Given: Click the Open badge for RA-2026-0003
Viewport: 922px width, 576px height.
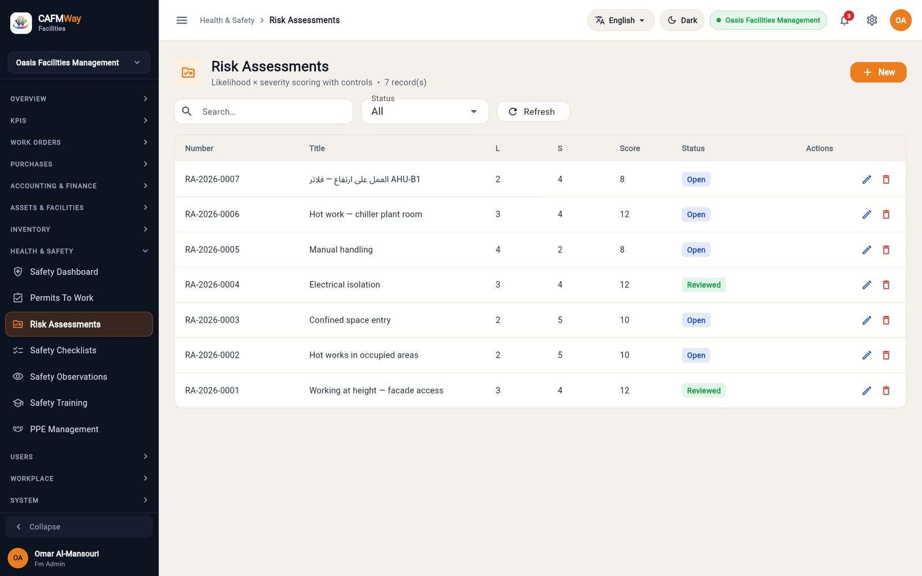Looking at the screenshot, I should tap(696, 320).
